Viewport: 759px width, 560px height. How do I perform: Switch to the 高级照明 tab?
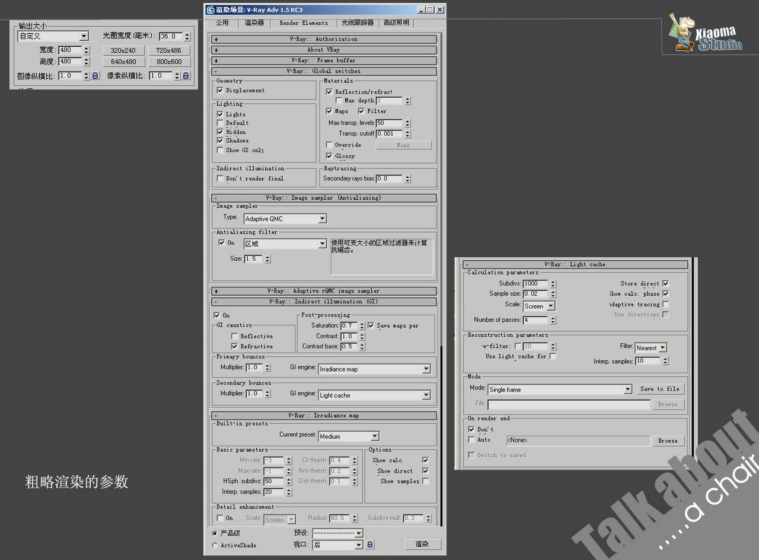pos(396,23)
